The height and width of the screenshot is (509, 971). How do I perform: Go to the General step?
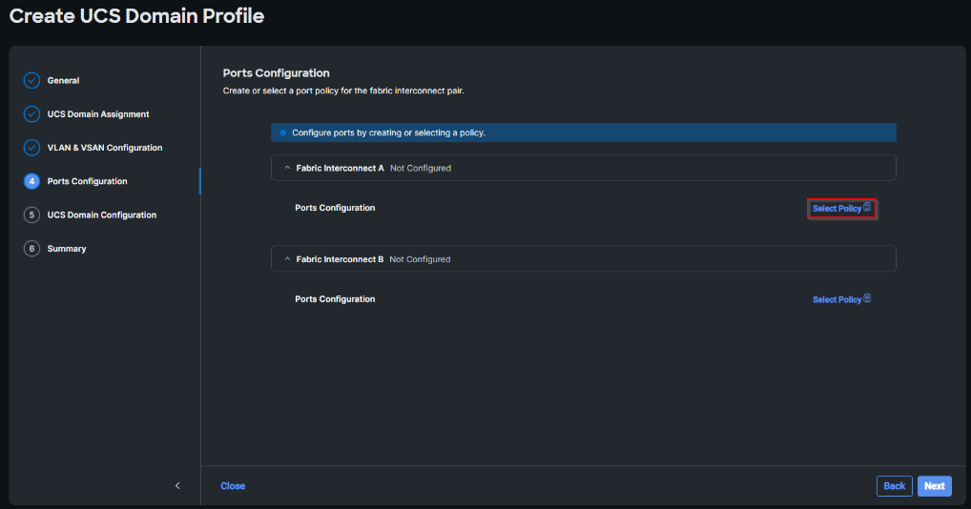pyautogui.click(x=64, y=81)
